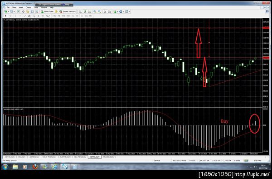Expand the Arrows tool dropdown arrow
This screenshot has height=179, width=272.
point(49,16)
